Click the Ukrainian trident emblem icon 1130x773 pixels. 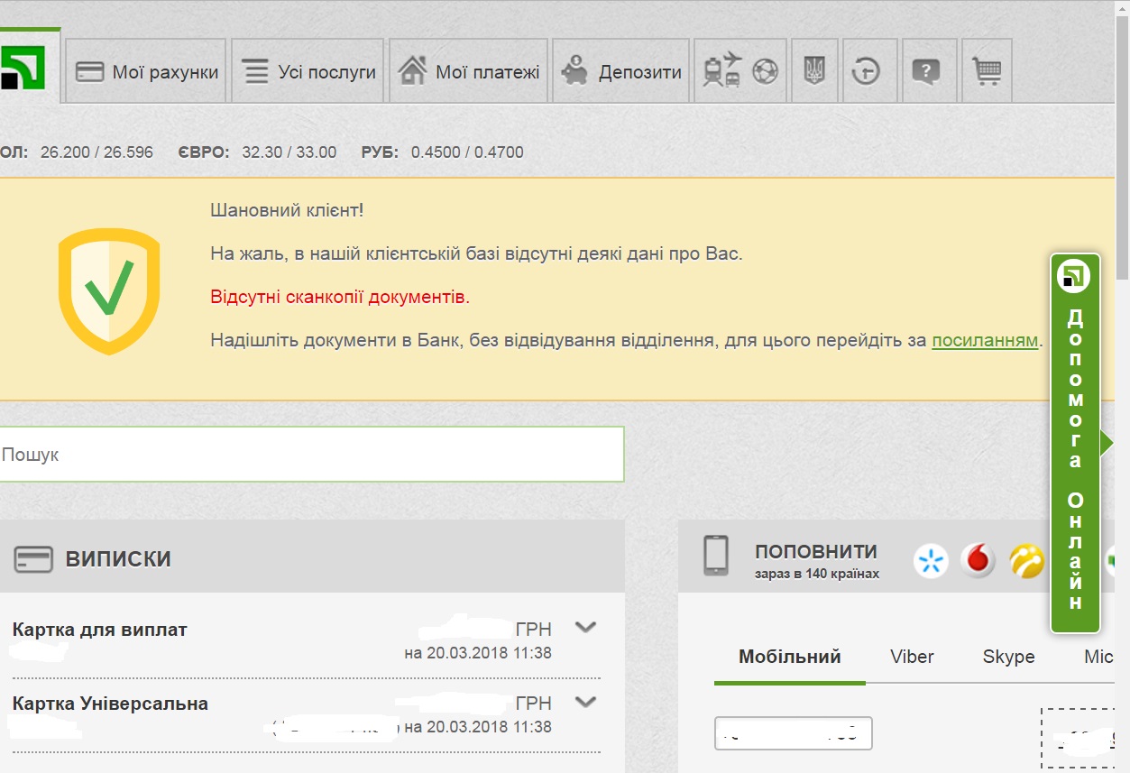pos(814,70)
